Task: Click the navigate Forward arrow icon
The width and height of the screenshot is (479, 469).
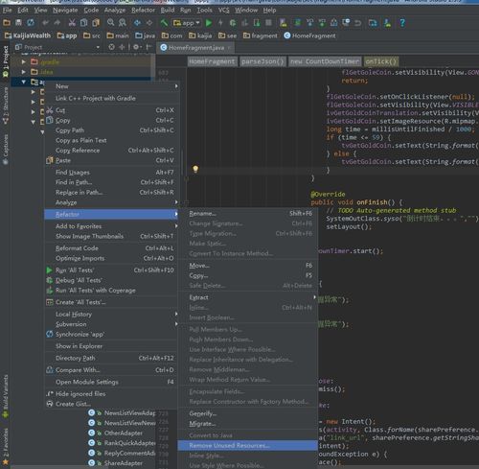Action: [x=149, y=23]
